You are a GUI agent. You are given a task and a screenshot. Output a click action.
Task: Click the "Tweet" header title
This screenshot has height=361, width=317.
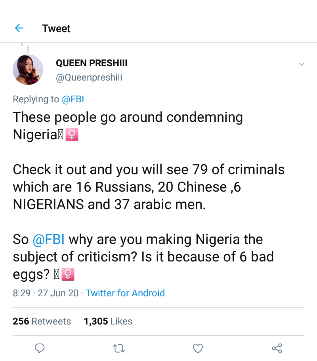56,29
